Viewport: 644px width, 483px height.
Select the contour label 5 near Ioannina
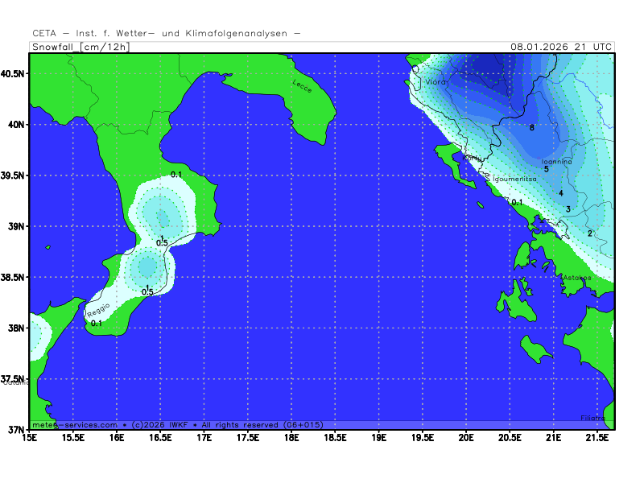click(546, 169)
